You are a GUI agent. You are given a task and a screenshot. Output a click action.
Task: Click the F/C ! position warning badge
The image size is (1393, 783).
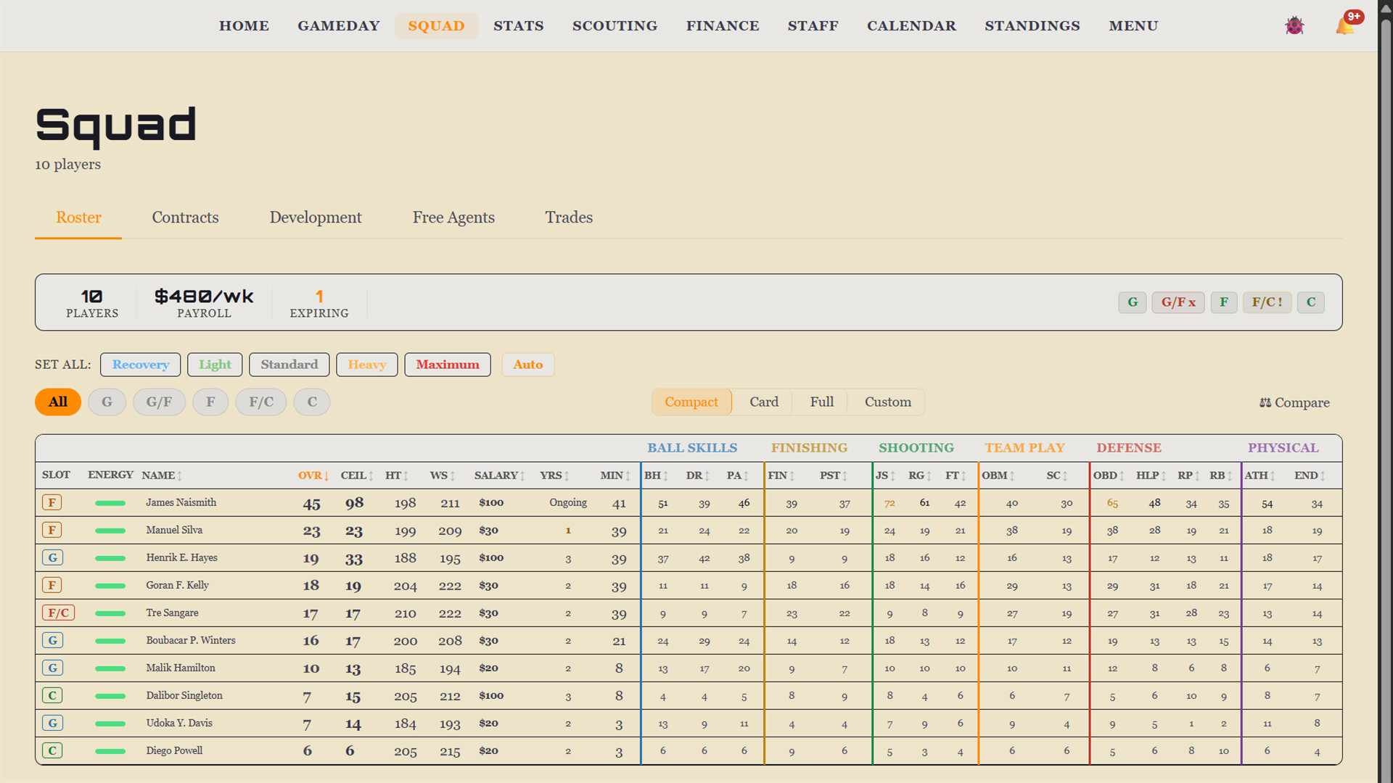tap(1267, 302)
